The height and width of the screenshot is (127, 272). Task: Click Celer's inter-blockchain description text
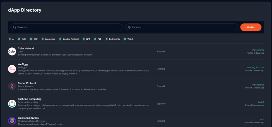[55, 55]
